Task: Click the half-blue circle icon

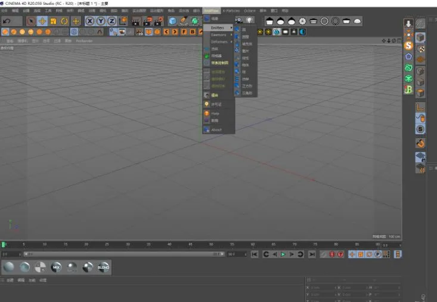Action: [x=302, y=32]
